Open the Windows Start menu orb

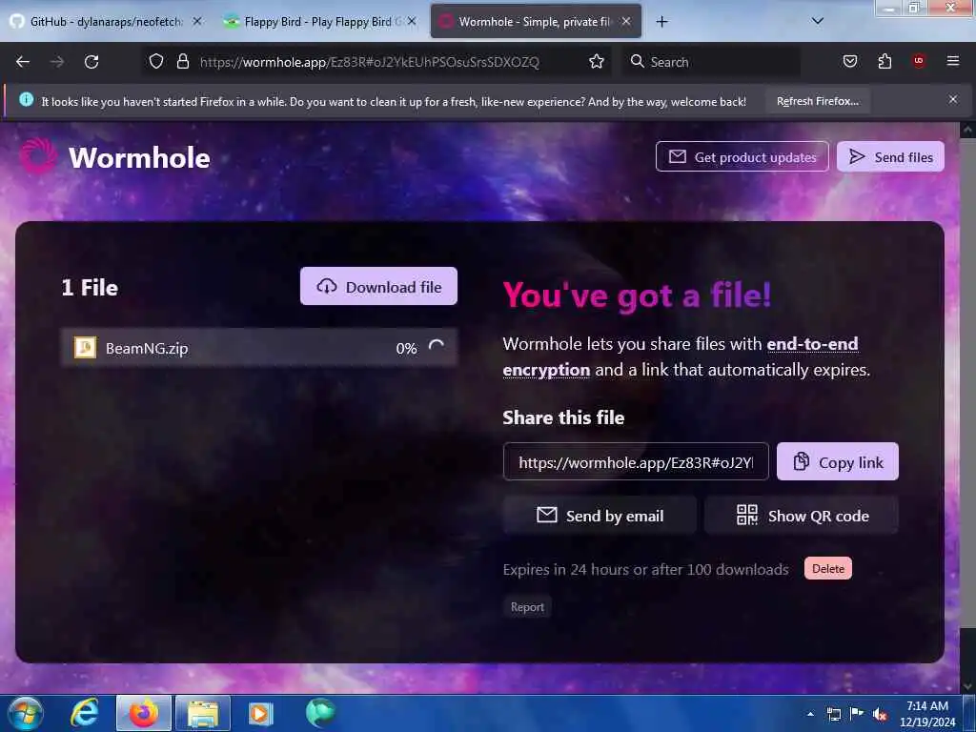(25, 714)
